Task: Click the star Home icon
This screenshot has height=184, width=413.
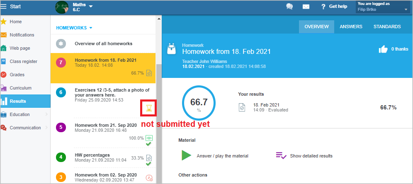Action: (3, 22)
